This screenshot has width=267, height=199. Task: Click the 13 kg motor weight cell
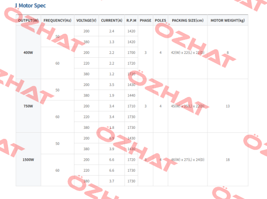[x=228, y=106]
